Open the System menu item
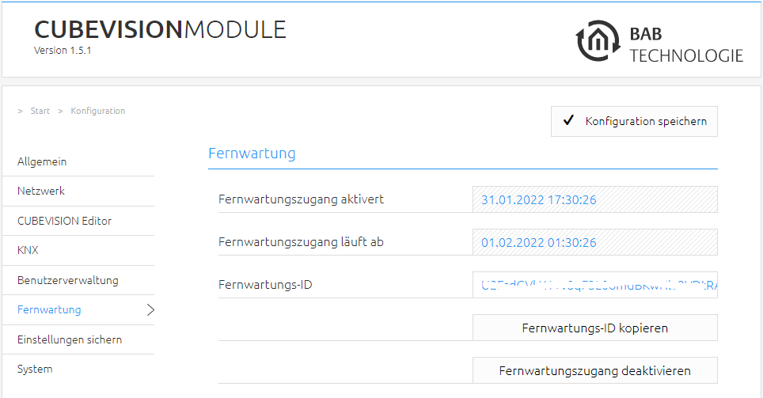Image resolution: width=763 pixels, height=398 pixels. coord(78,369)
